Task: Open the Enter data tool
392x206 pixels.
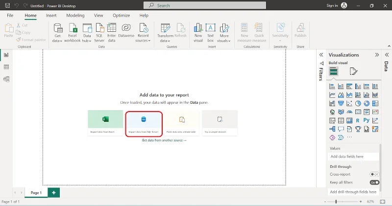Action: click(112, 33)
